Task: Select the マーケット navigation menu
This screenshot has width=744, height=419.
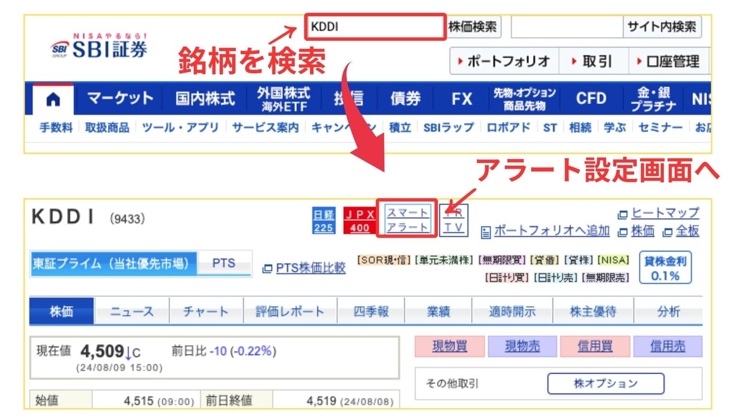Action: point(120,99)
